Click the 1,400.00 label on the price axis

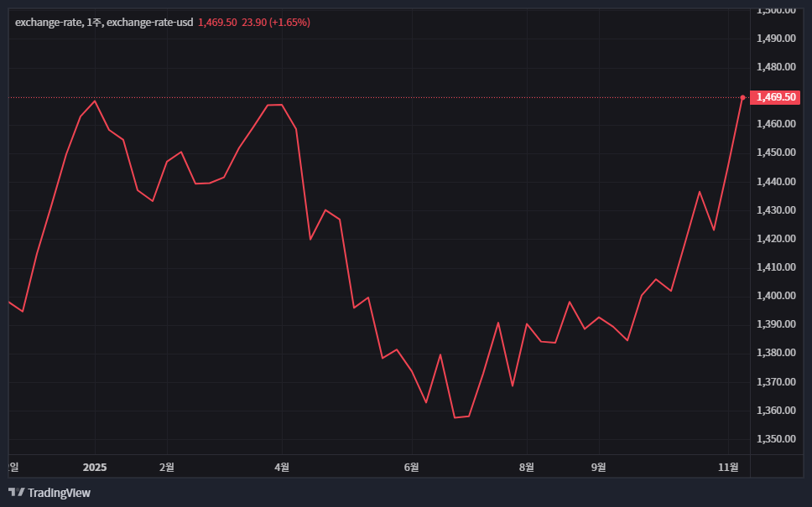775,296
